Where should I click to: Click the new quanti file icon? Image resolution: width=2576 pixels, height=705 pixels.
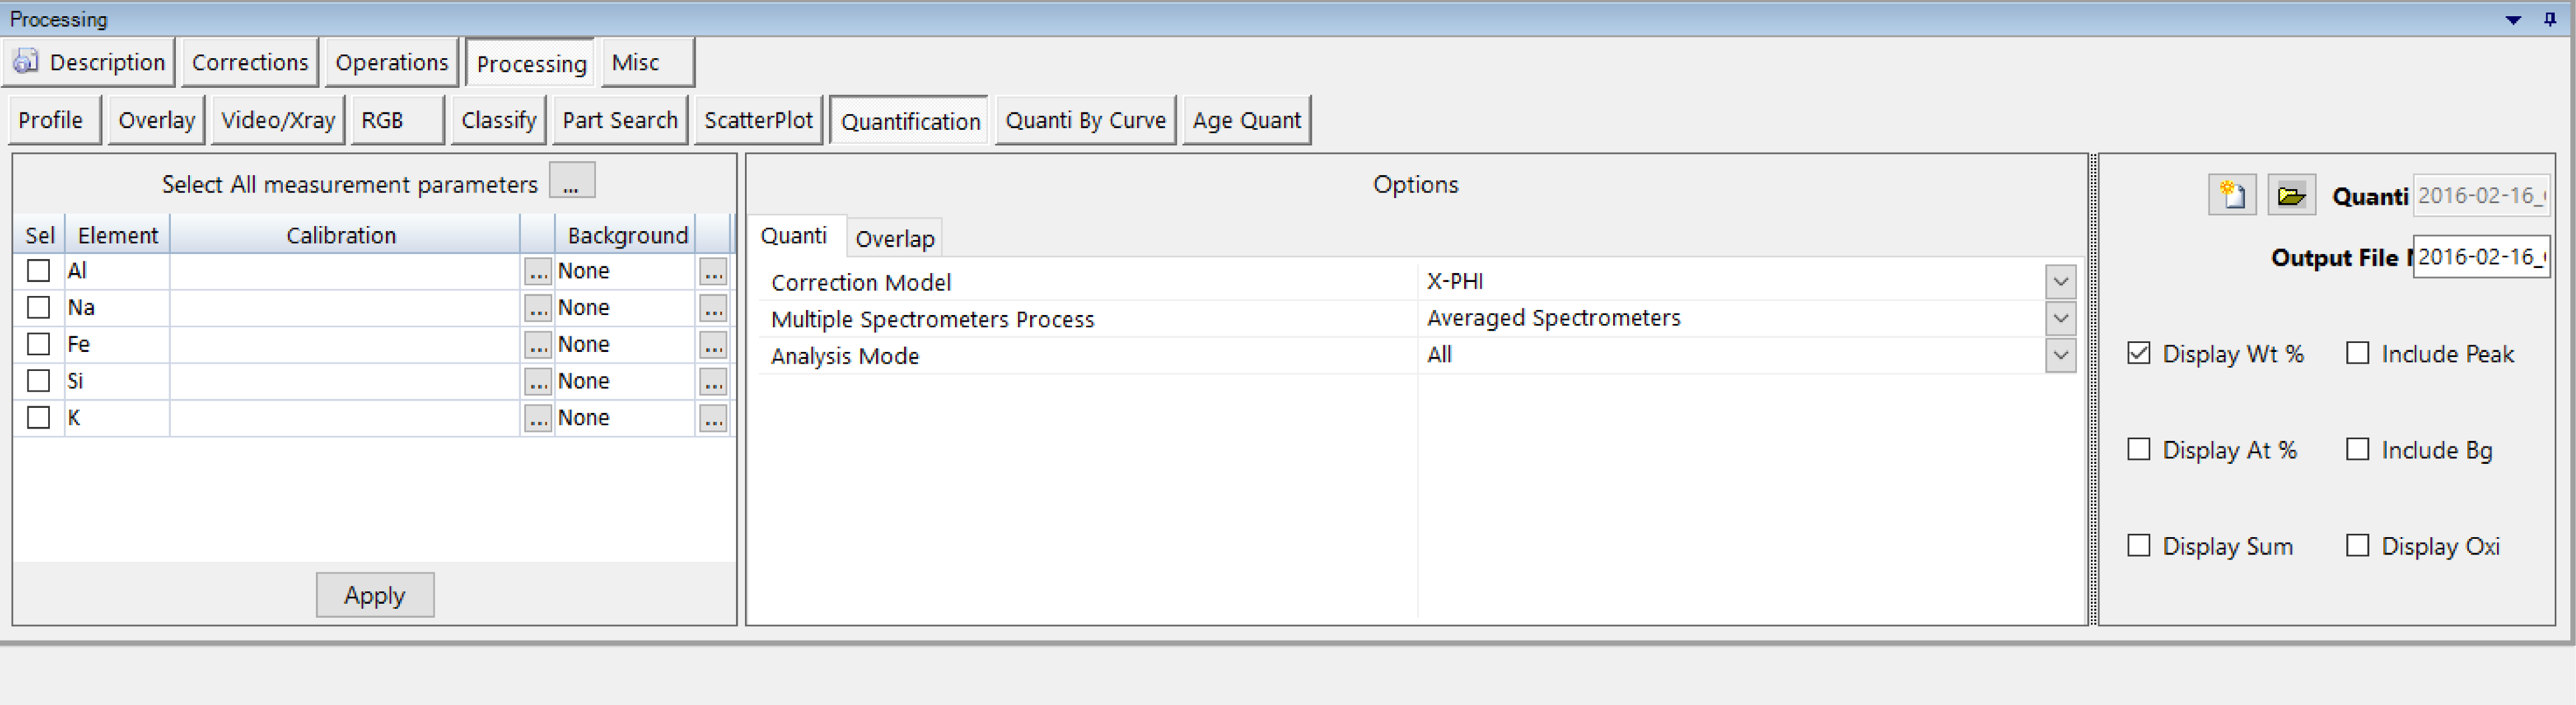coord(2231,195)
